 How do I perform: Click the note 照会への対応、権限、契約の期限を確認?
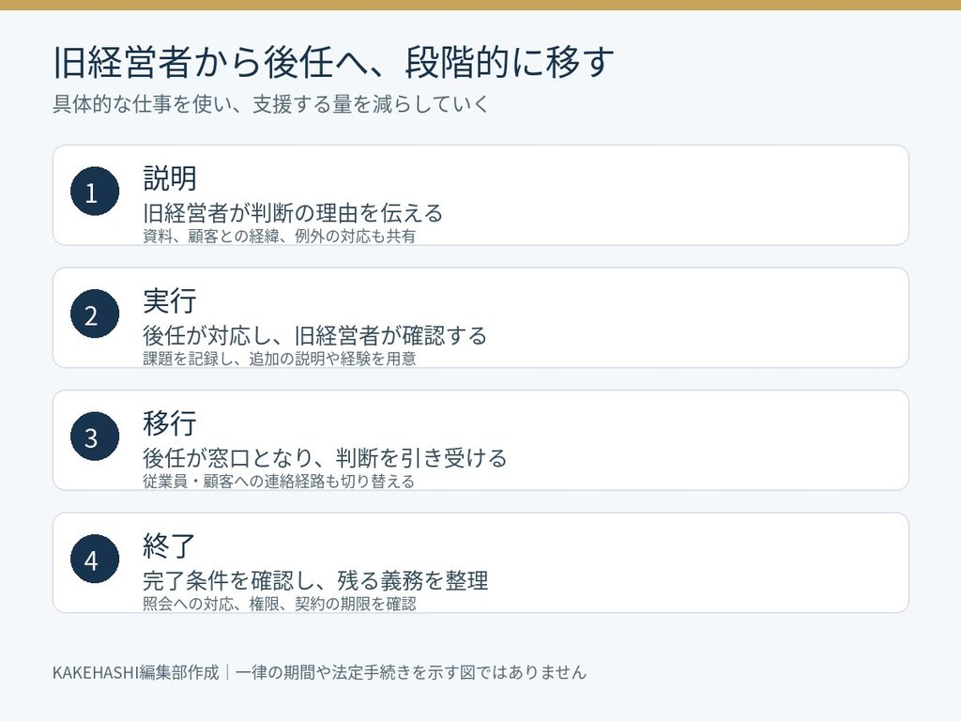280,604
